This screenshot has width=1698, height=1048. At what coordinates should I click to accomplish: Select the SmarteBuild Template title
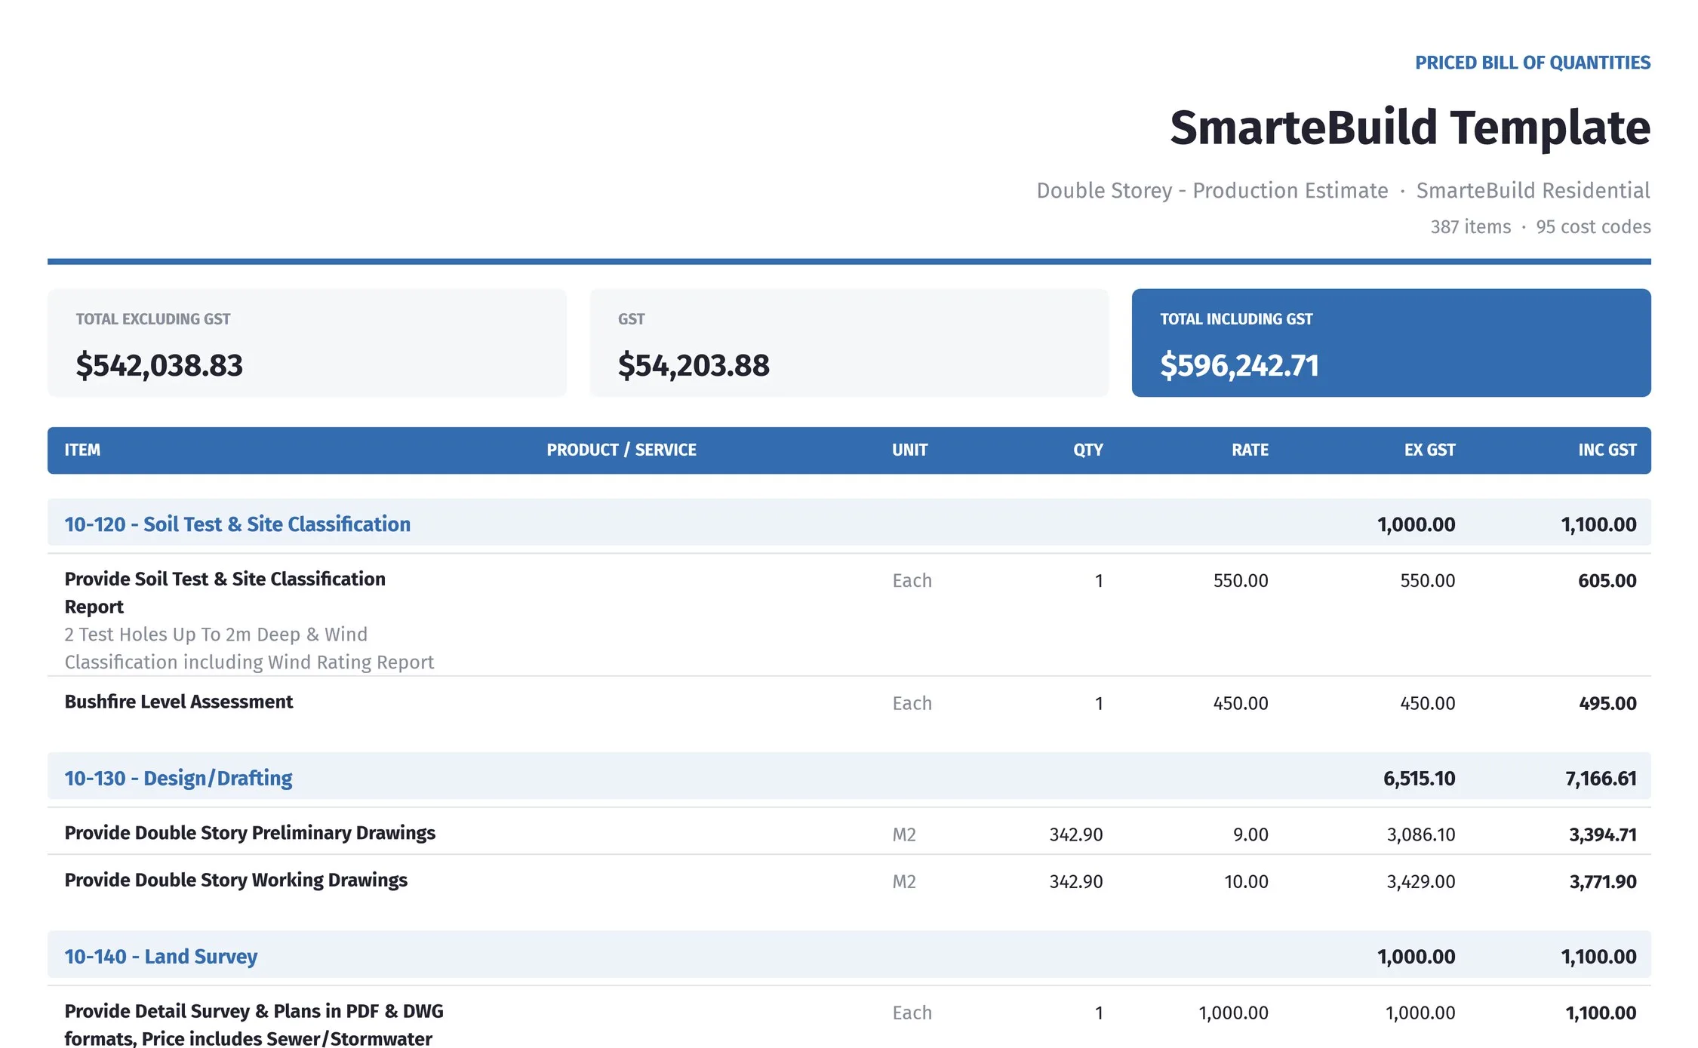click(x=1410, y=127)
